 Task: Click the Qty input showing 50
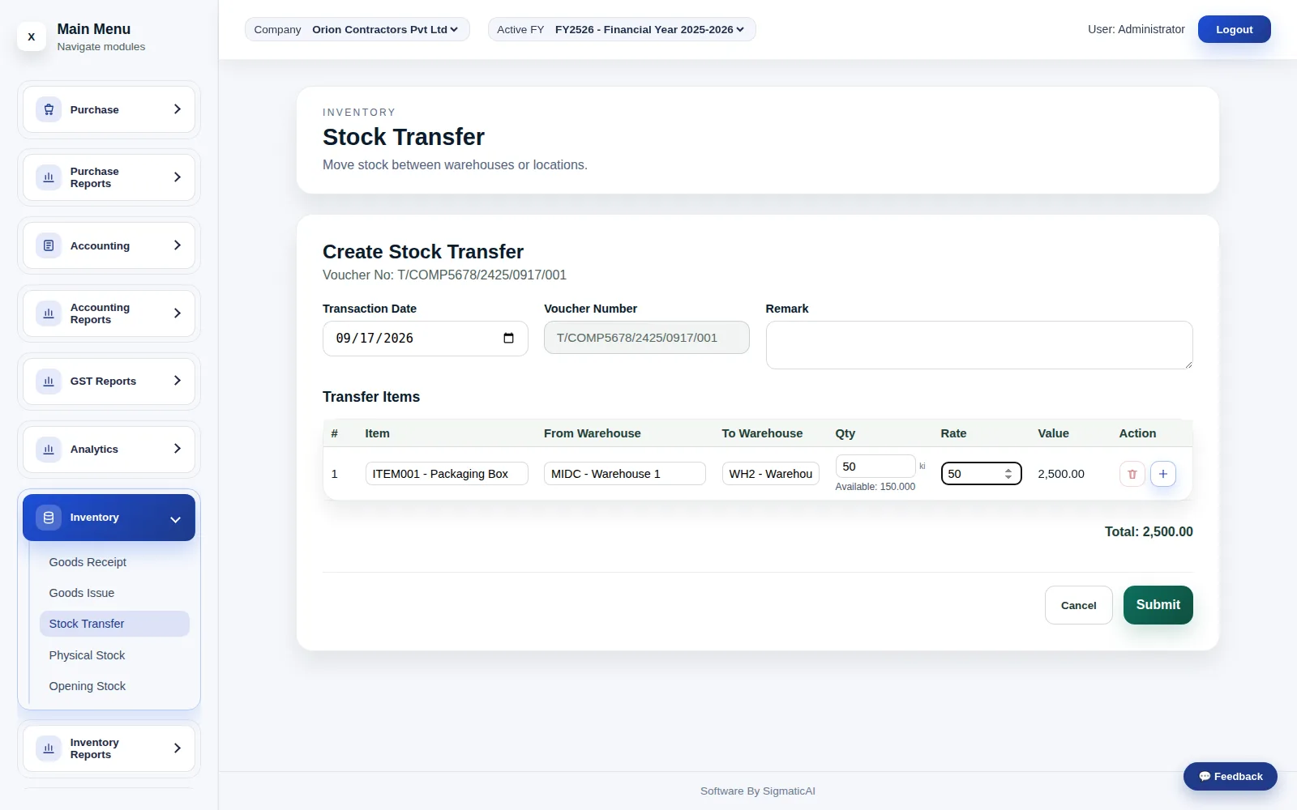875,467
